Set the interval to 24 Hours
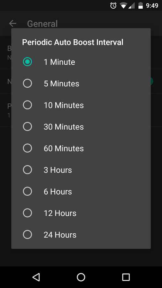Viewport: 162px width, 288px height. 81,235
